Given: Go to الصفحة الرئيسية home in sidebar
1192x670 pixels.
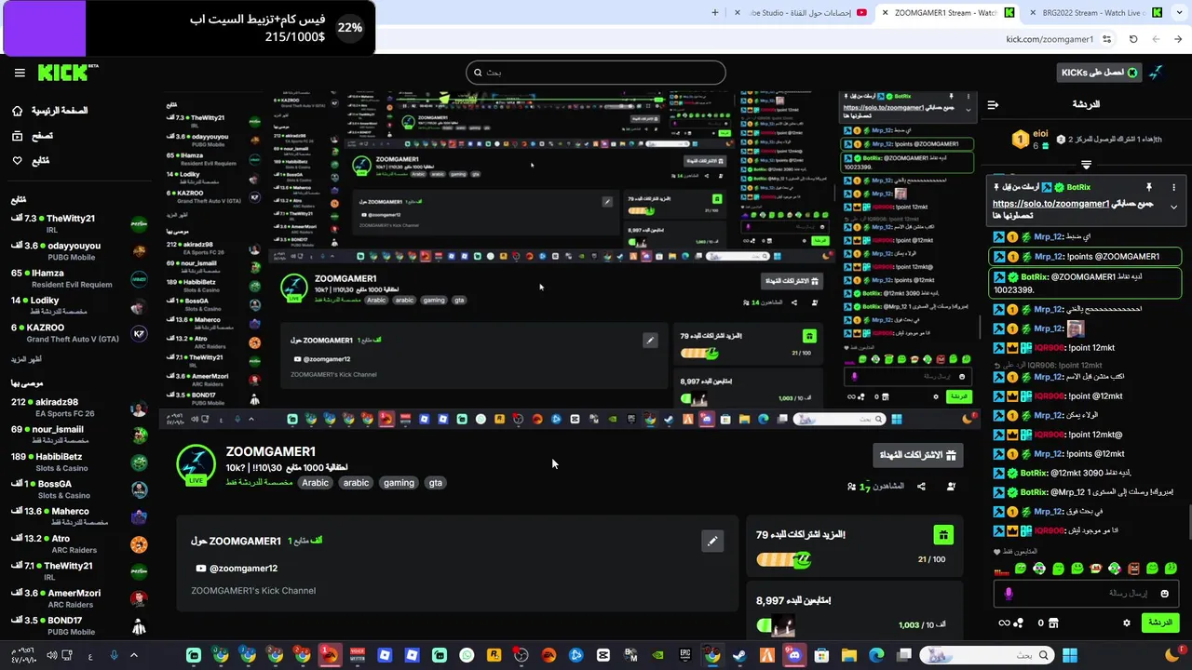Looking at the screenshot, I should point(49,111).
